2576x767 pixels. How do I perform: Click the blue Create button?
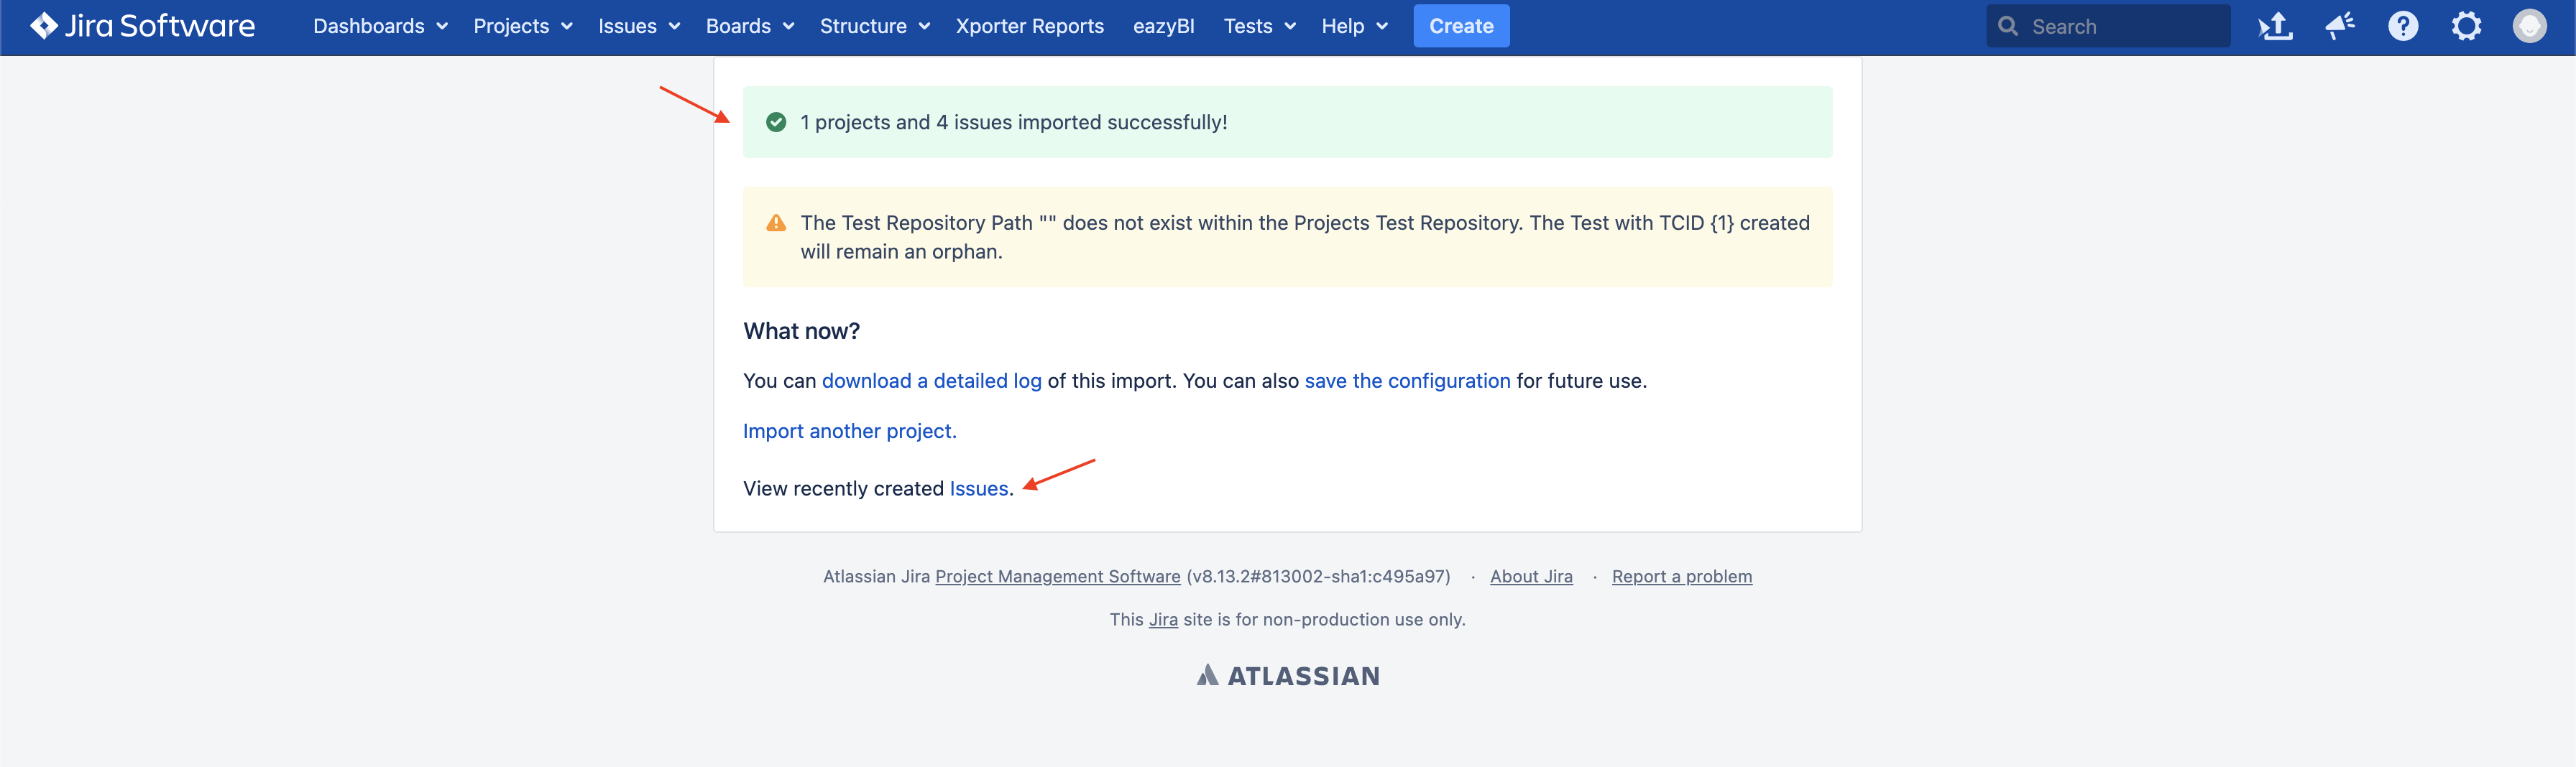pos(1461,26)
